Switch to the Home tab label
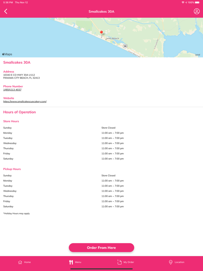 point(28,262)
